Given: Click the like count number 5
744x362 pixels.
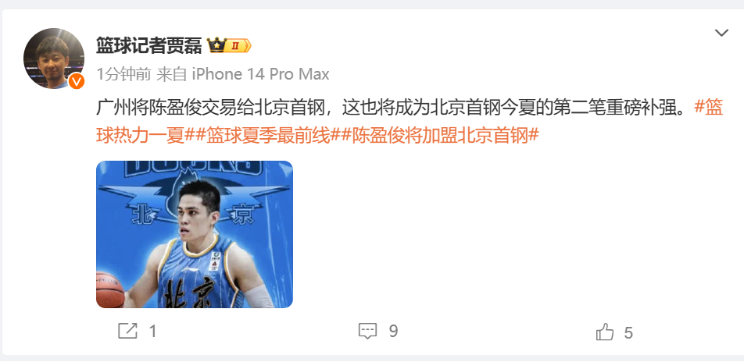Looking at the screenshot, I should (628, 332).
